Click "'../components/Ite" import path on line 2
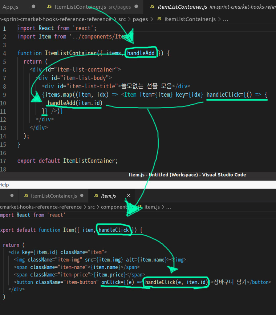The height and width of the screenshot is (315, 276). [x=97, y=37]
